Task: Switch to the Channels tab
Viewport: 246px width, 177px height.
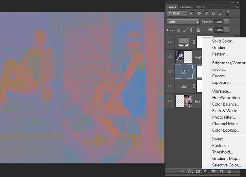Action: click(186, 7)
